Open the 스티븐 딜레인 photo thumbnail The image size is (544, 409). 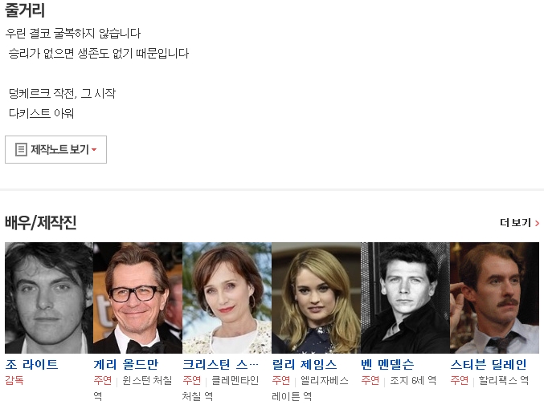click(494, 298)
